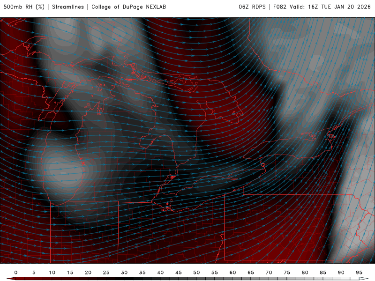The image size is (375, 281).
Task: Click the legend value 15
Action: click(x=70, y=273)
